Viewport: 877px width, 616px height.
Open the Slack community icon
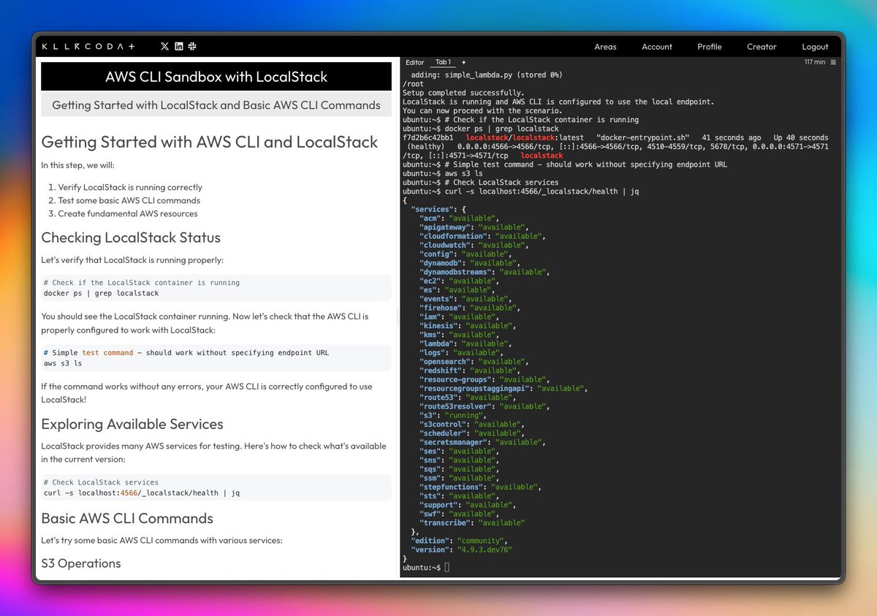[x=192, y=46]
